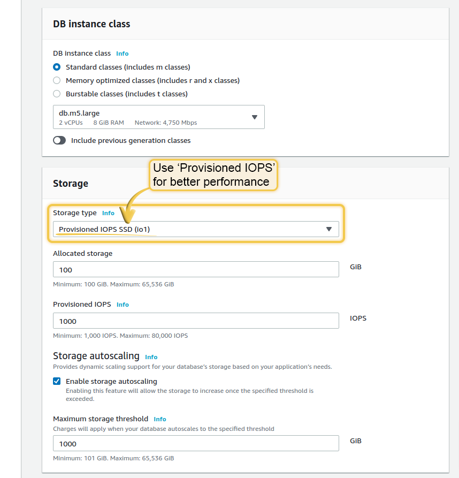The height and width of the screenshot is (478, 459).
Task: Expand the Provisioned IOPS SSD storage type dropdown
Action: (196, 229)
